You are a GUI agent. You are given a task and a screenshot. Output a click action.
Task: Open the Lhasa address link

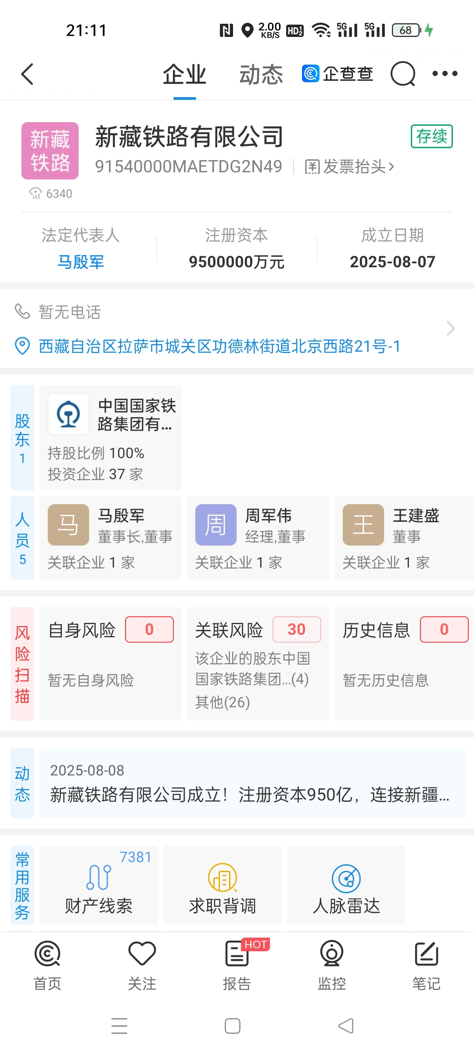(x=219, y=346)
